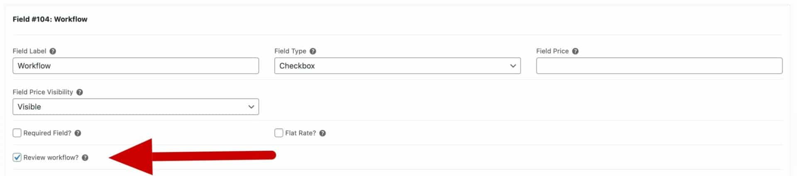Click the Field Price Visibility label text
Screen dimensions: 797x176
point(43,92)
